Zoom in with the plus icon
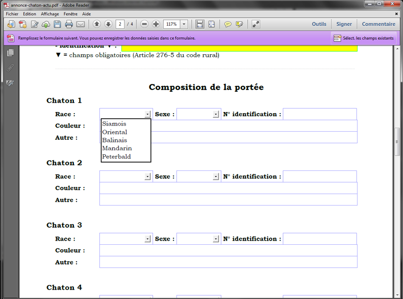The height and width of the screenshot is (299, 403). coord(156,24)
